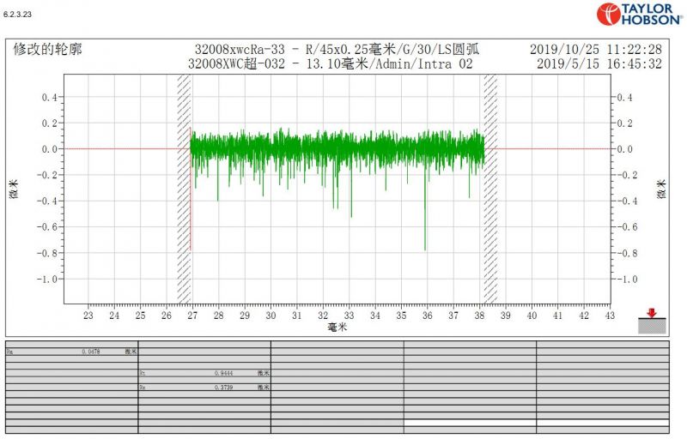Click the 2019/5/15 16:45:32 timestamp
Viewport: 687px width, 439px height.
[599, 64]
